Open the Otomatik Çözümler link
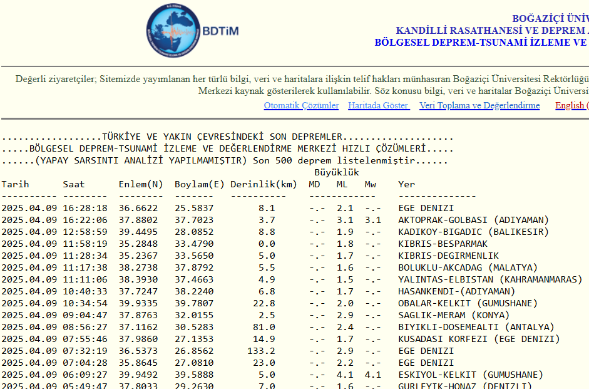This screenshot has height=389, width=589. (x=301, y=105)
